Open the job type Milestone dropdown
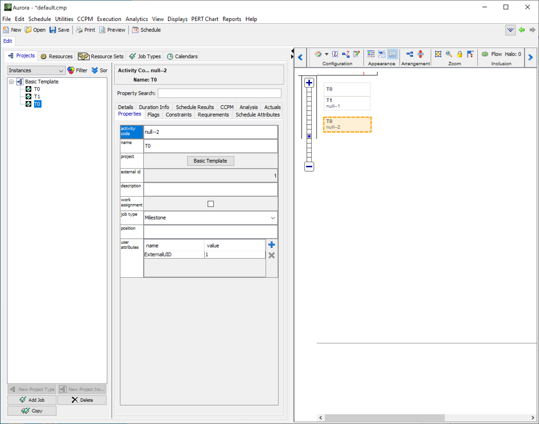 coord(273,218)
